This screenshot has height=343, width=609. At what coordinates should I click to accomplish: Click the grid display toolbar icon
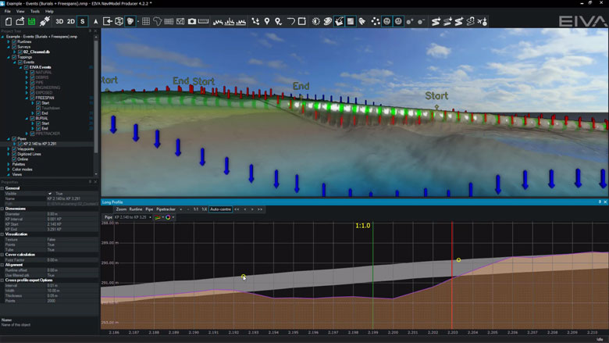click(x=146, y=21)
